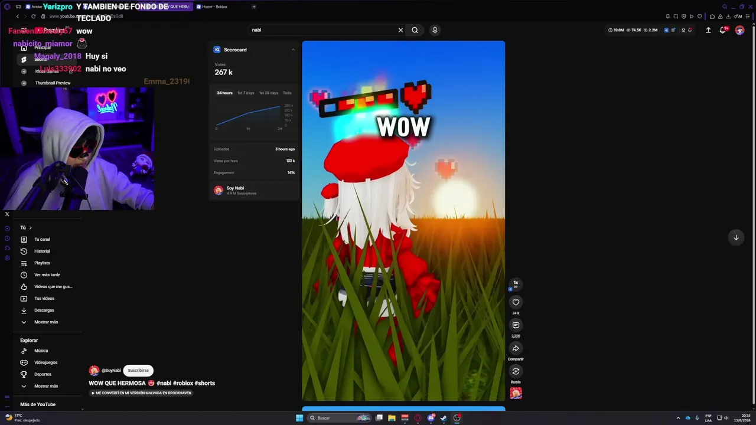The height and width of the screenshot is (425, 756).
Task: Show hidden system tray icons
Action: click(x=678, y=418)
